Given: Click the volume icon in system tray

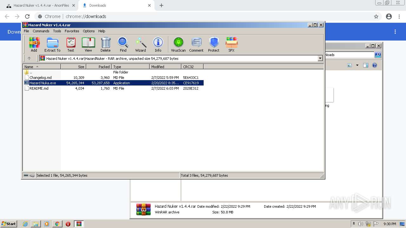Looking at the screenshot, I should 361,224.
